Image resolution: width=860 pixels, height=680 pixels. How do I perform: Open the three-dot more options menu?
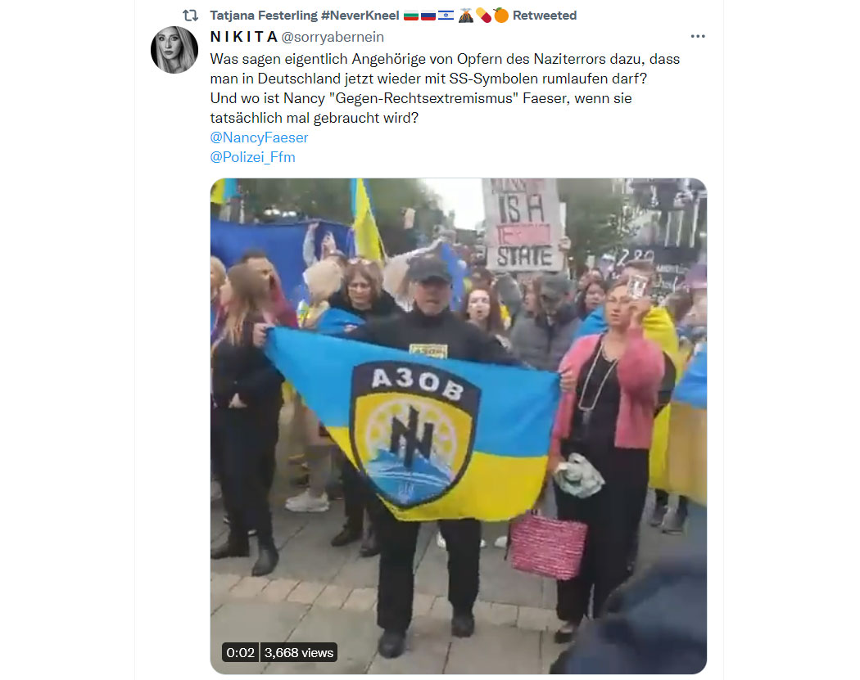(698, 36)
